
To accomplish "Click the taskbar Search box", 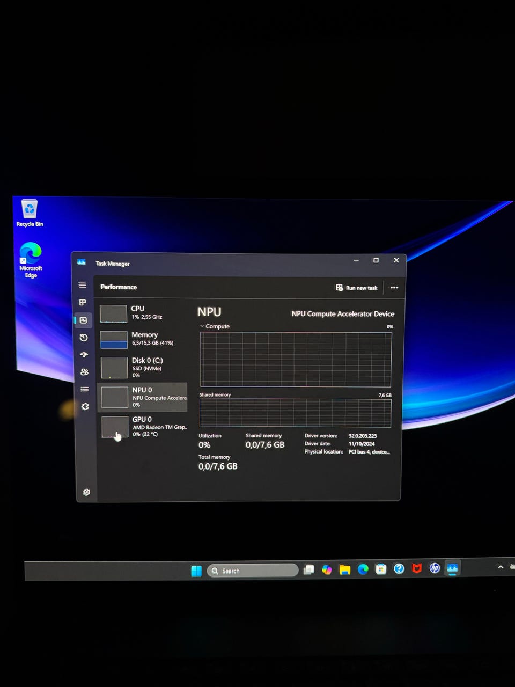I will pos(253,571).
